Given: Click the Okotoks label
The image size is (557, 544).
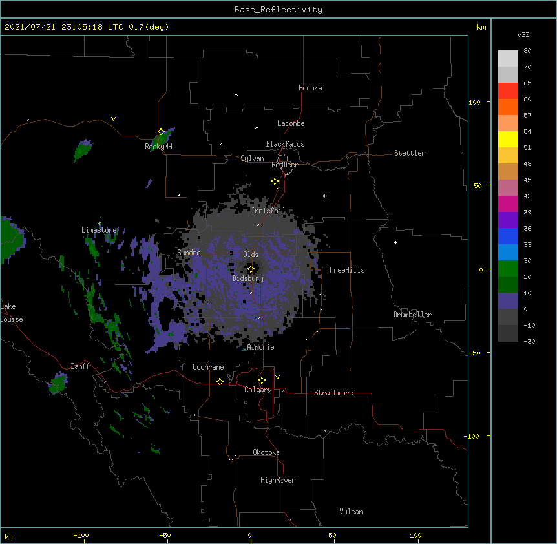Looking at the screenshot, I should [x=266, y=452].
